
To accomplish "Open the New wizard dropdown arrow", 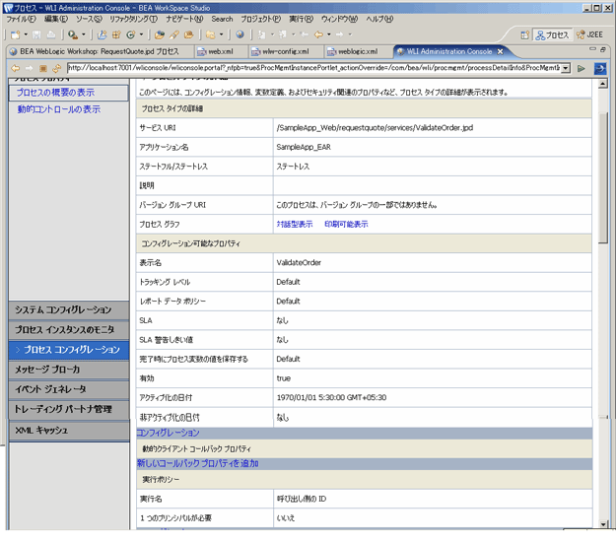I will [26, 34].
